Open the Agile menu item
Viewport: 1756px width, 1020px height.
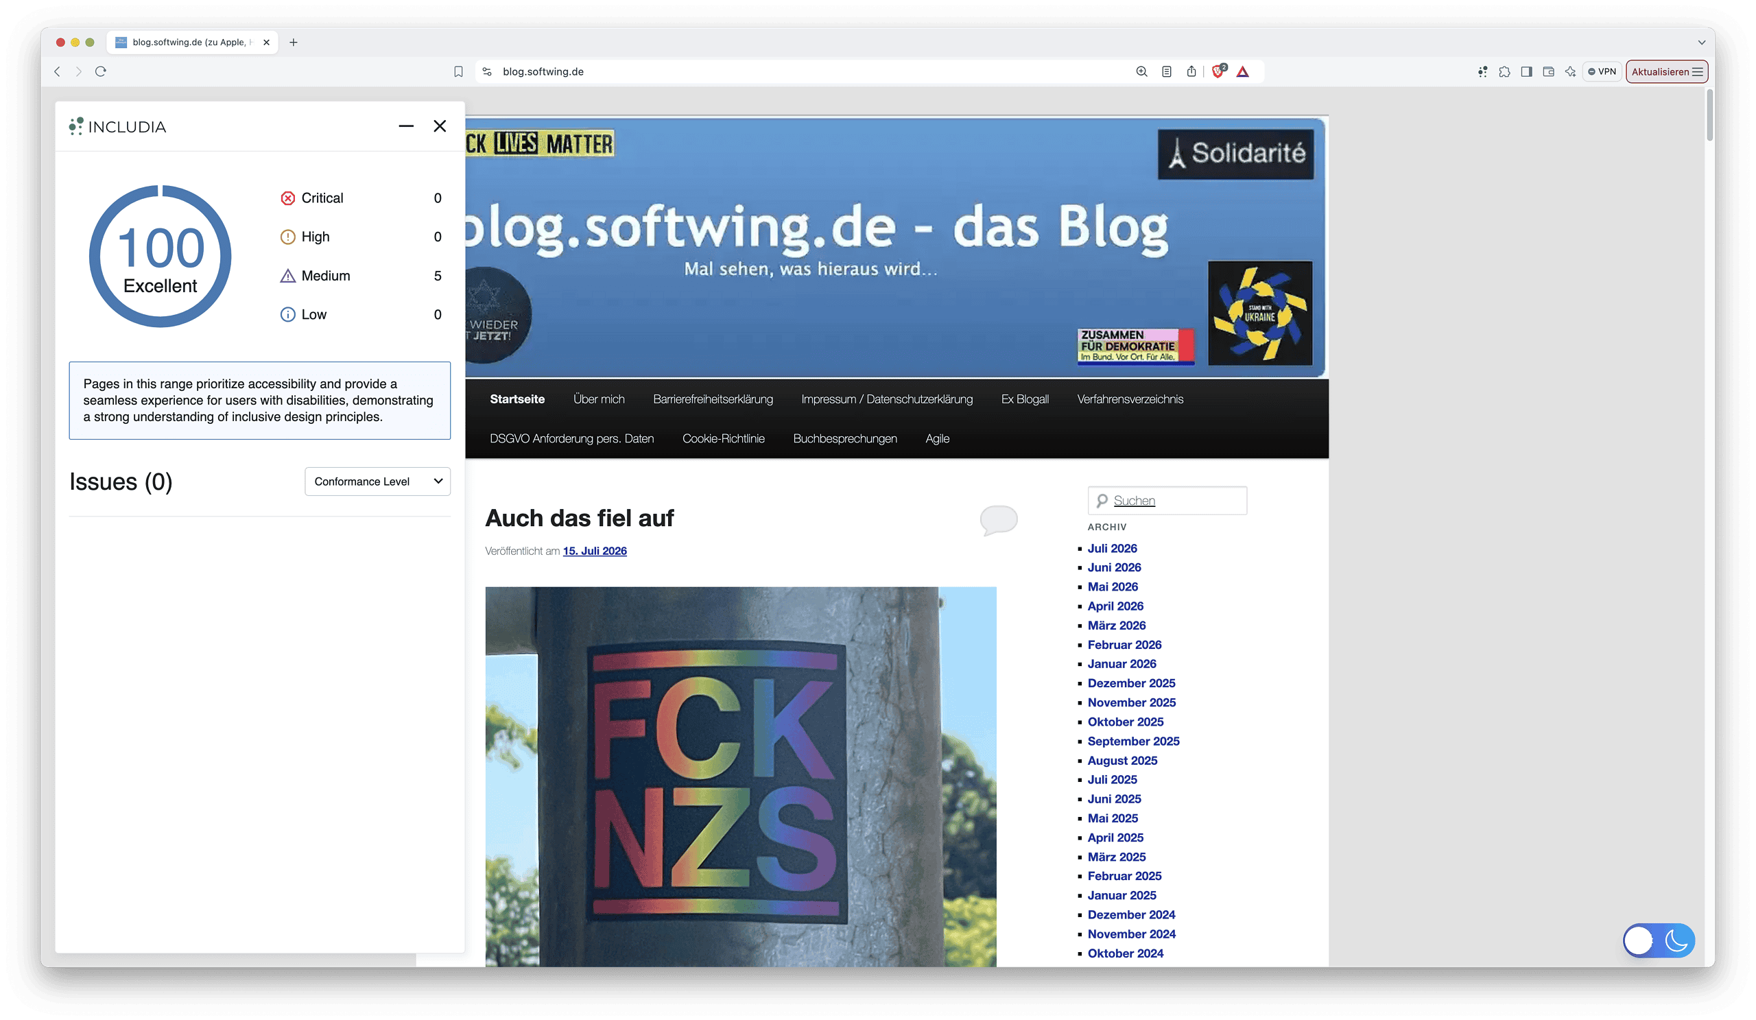937,439
